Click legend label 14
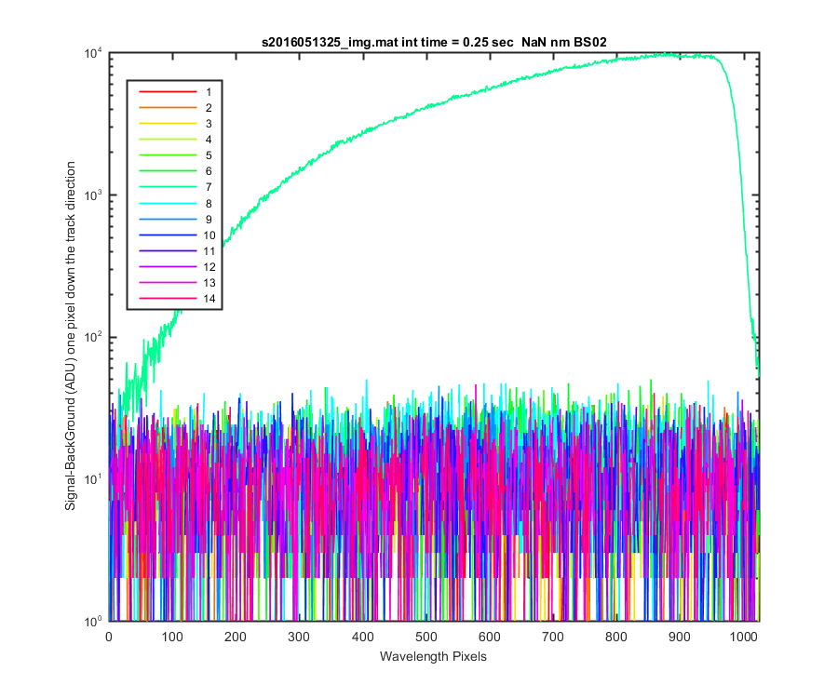Image resolution: width=838 pixels, height=698 pixels. 209,299
